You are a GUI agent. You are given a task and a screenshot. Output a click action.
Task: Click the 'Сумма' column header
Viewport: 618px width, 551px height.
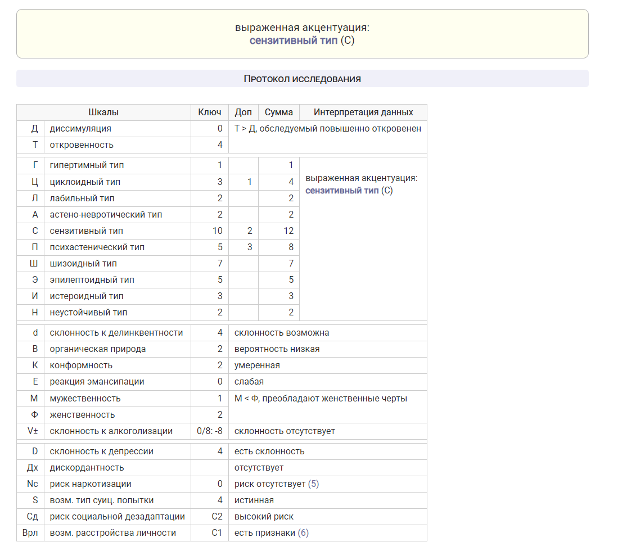tap(279, 112)
